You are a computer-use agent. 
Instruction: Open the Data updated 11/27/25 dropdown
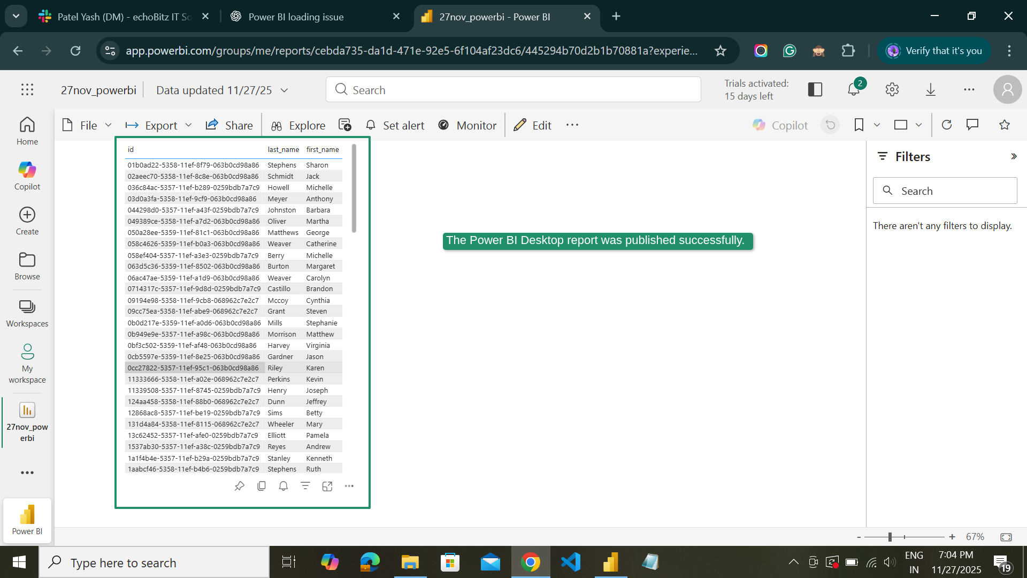284,90
